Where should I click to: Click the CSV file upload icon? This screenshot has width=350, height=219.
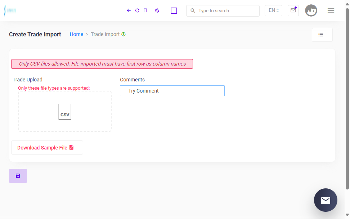pos(65,112)
